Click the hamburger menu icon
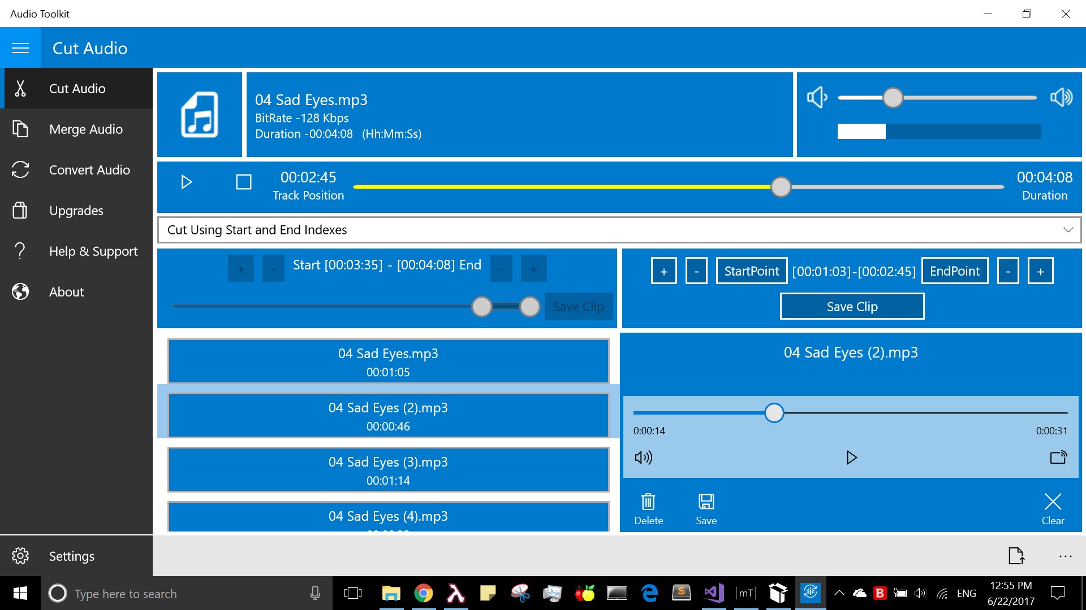Image resolution: width=1086 pixels, height=610 pixels. pos(20,48)
